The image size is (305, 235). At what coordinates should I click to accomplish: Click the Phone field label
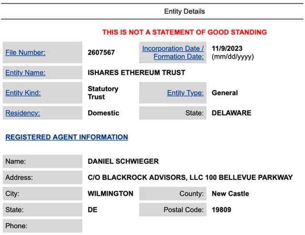click(16, 225)
